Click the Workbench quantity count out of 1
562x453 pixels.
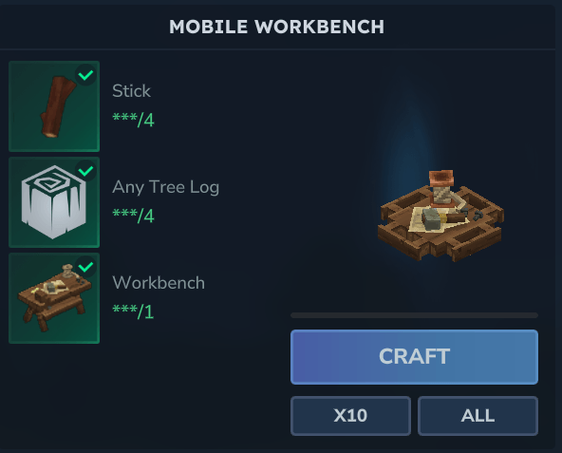pos(133,311)
